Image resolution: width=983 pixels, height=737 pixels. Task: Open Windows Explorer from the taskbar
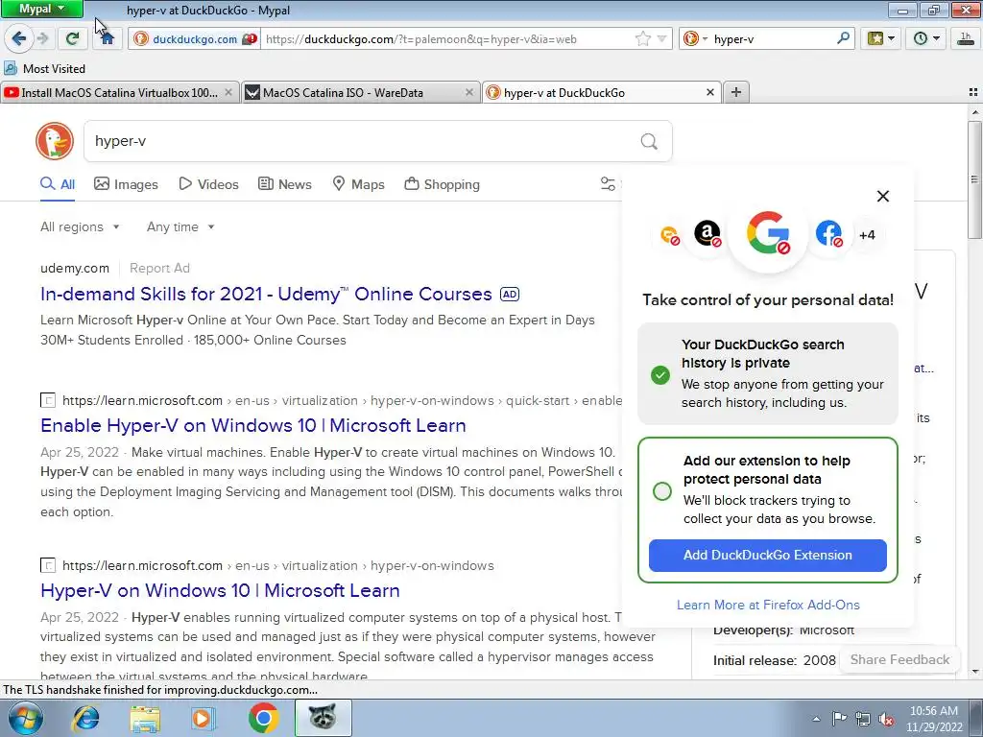tap(145, 719)
